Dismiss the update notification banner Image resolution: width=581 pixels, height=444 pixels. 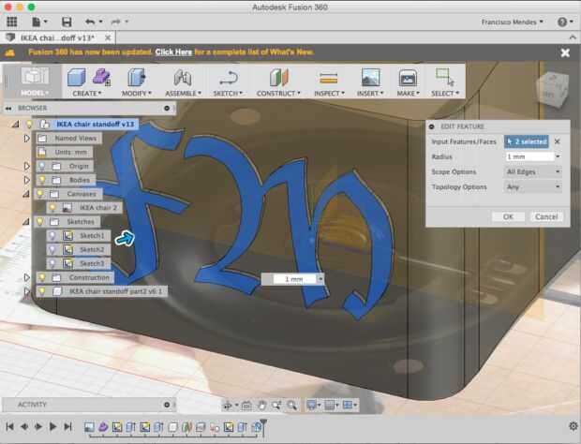(x=565, y=53)
